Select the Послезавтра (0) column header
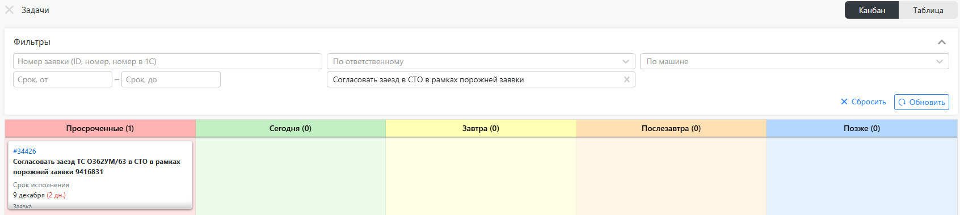 671,128
